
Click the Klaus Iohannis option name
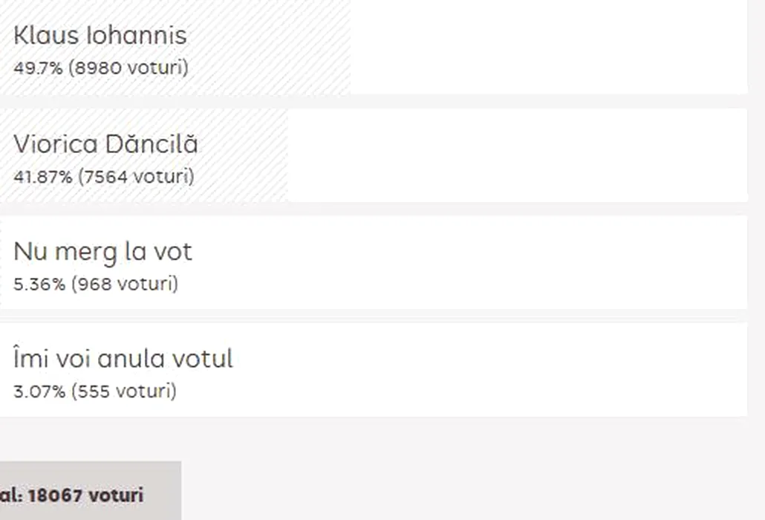point(100,36)
